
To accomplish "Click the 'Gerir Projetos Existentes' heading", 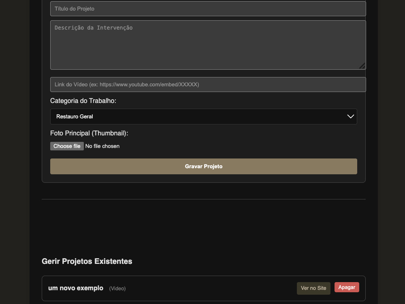I will click(x=87, y=261).
